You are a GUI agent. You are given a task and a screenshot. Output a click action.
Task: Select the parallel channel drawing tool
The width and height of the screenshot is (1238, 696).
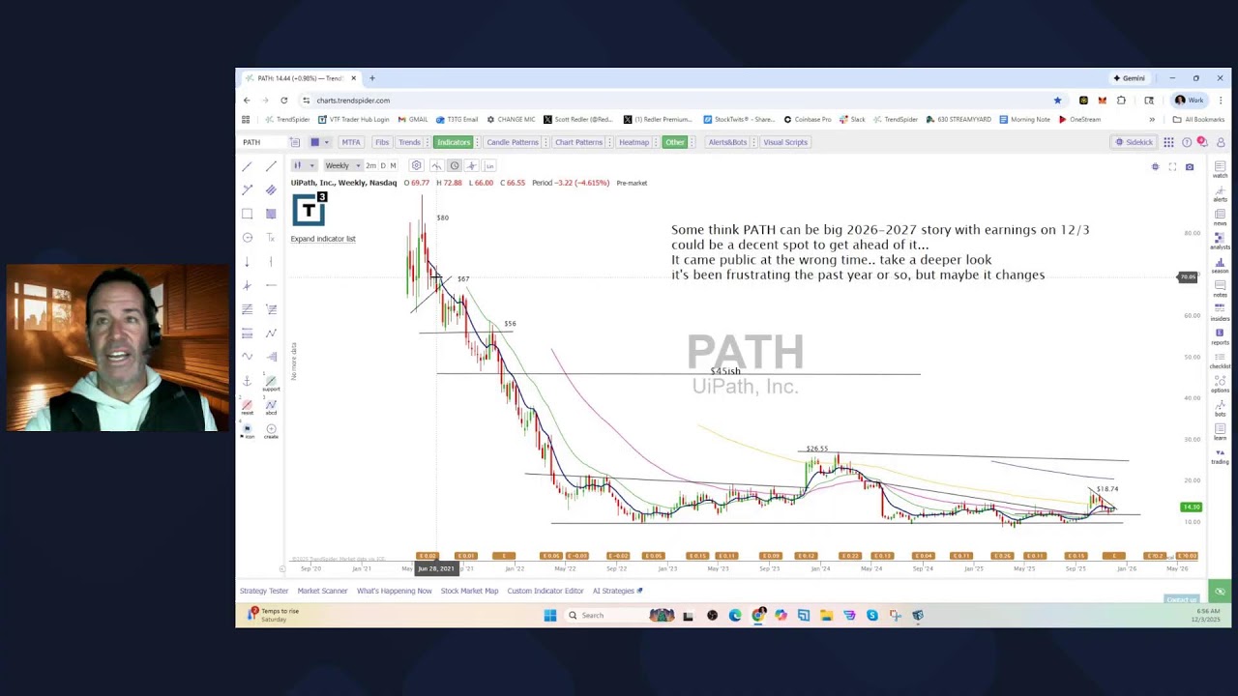click(x=271, y=190)
